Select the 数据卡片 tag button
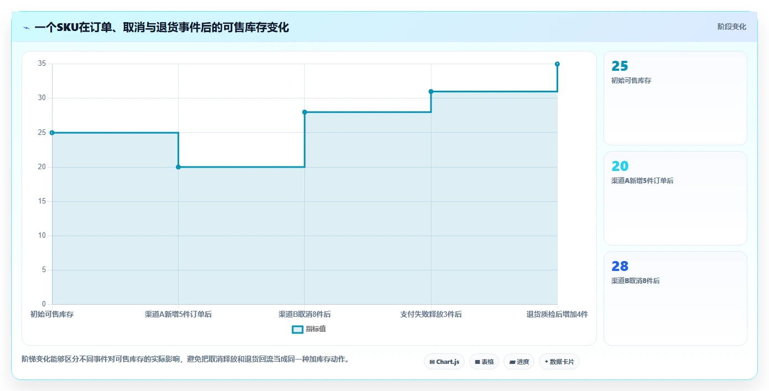This screenshot has height=391, width=769. coord(559,362)
